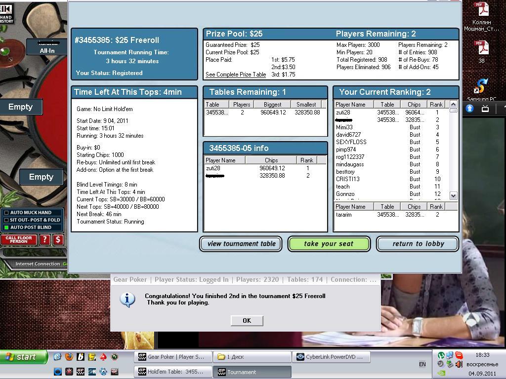Click the EN language indicator in taskbar

click(422, 364)
